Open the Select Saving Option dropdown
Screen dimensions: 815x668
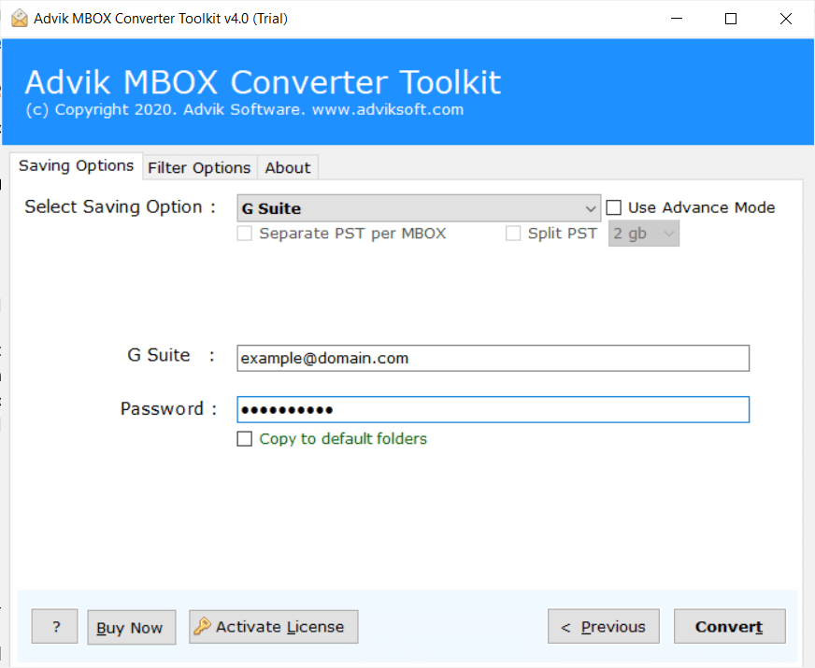click(419, 208)
